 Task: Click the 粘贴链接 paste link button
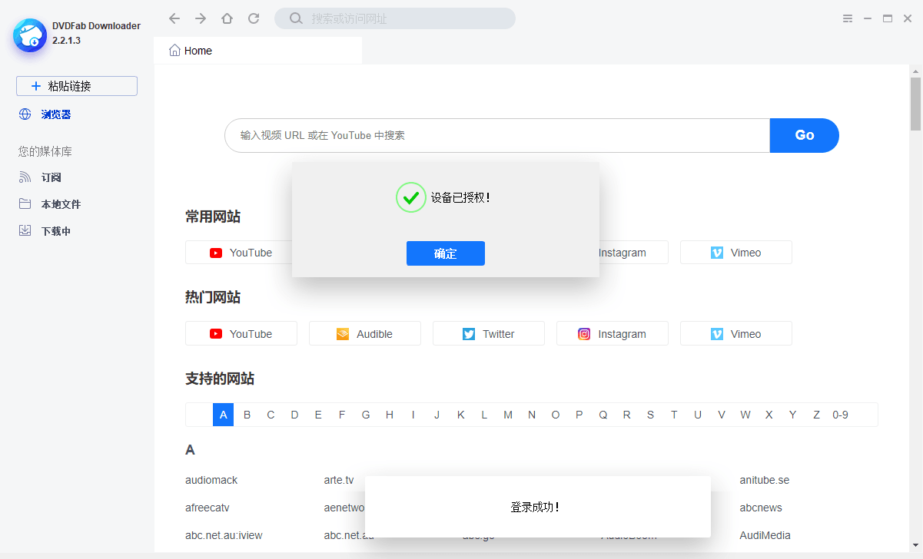point(76,86)
